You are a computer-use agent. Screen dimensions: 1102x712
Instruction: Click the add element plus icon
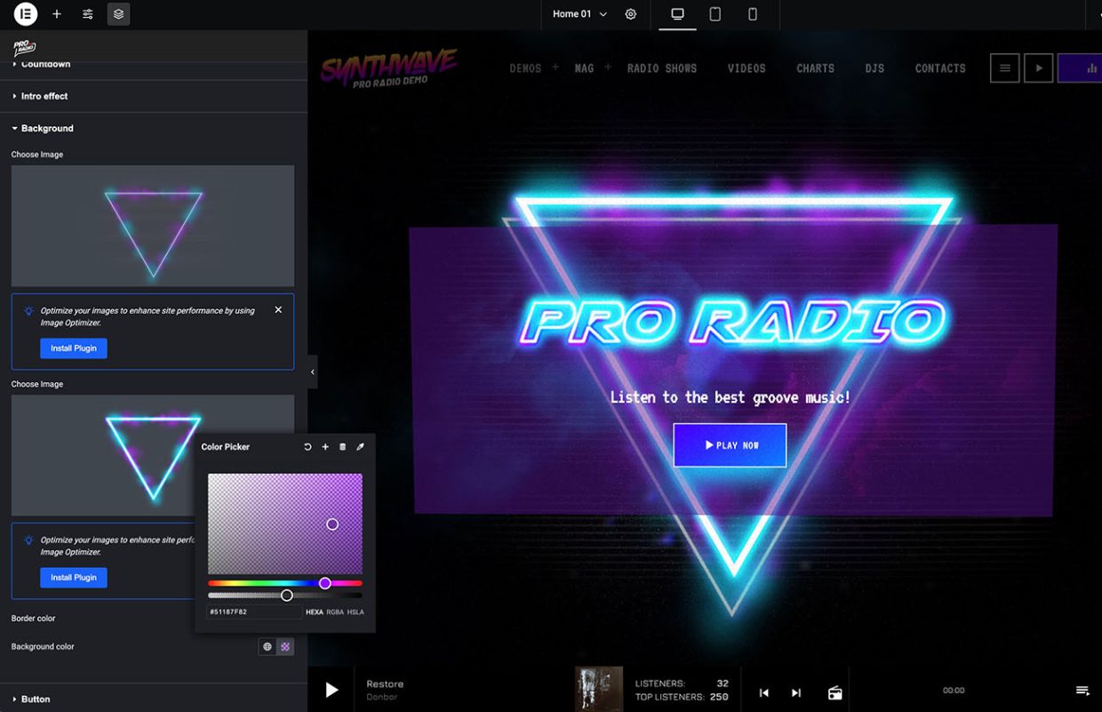click(x=57, y=14)
